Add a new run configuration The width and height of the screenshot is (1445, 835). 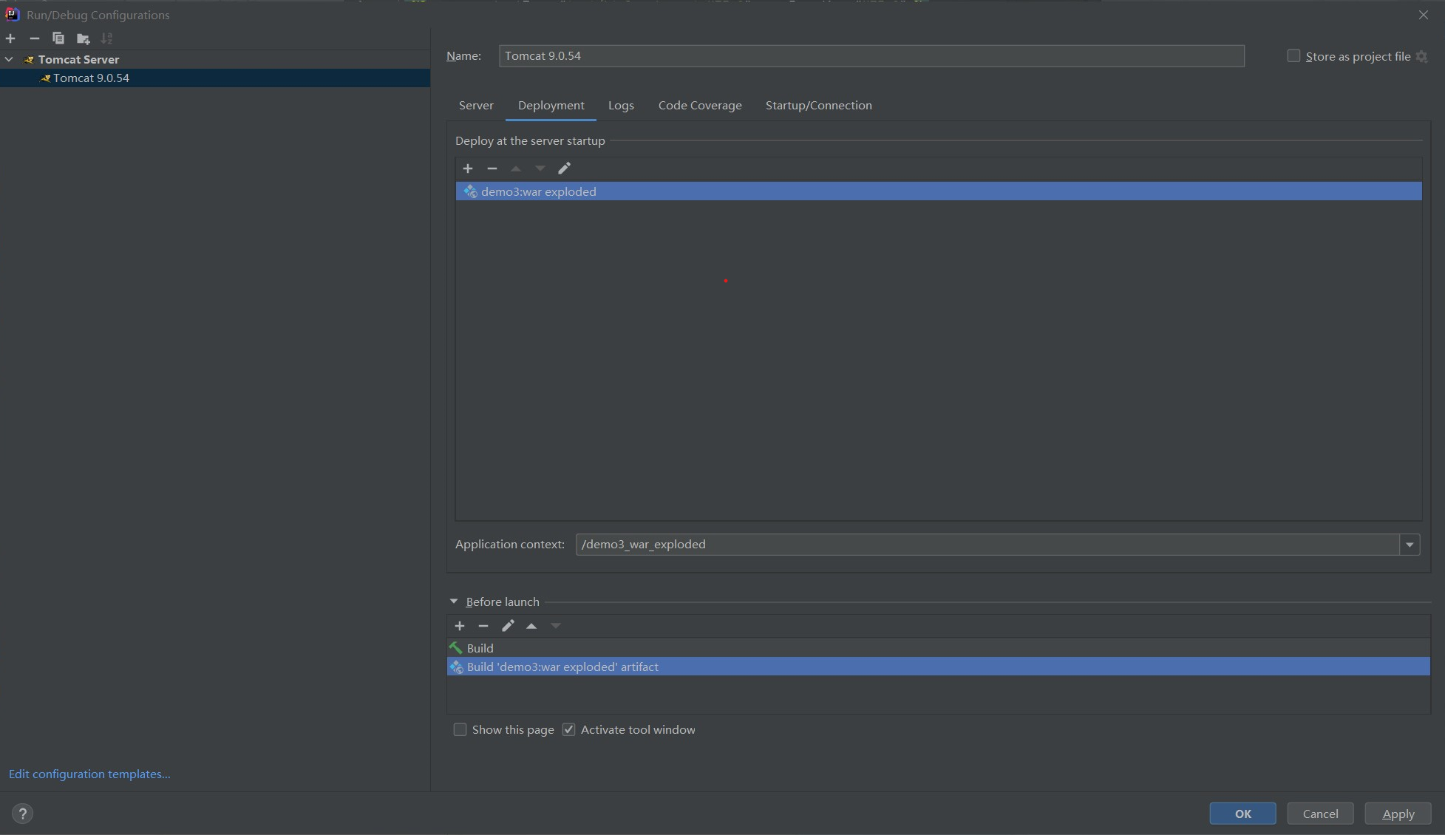pyautogui.click(x=10, y=38)
